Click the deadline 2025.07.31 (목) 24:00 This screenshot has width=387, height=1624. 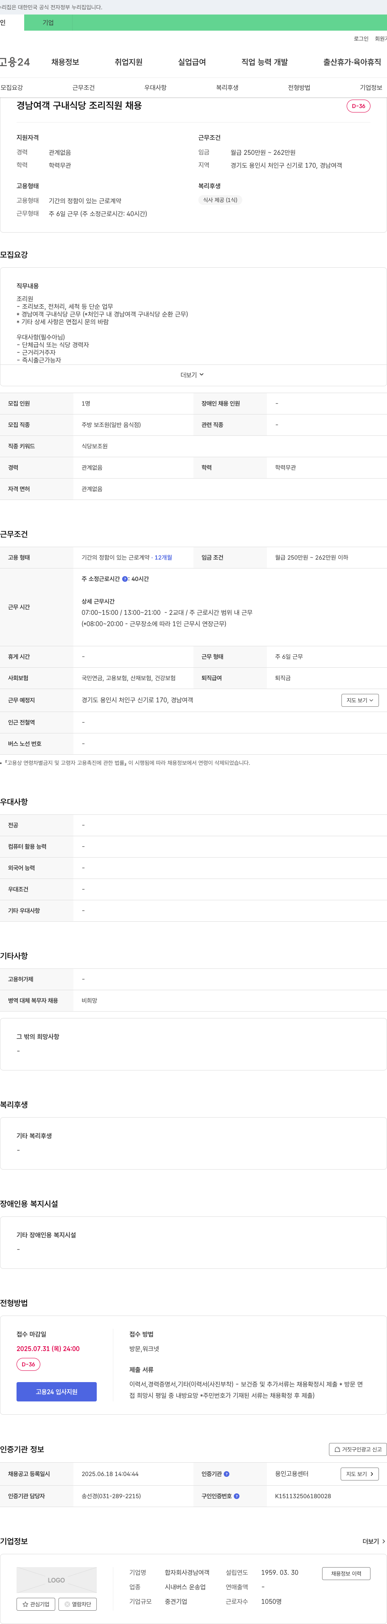(x=48, y=1349)
